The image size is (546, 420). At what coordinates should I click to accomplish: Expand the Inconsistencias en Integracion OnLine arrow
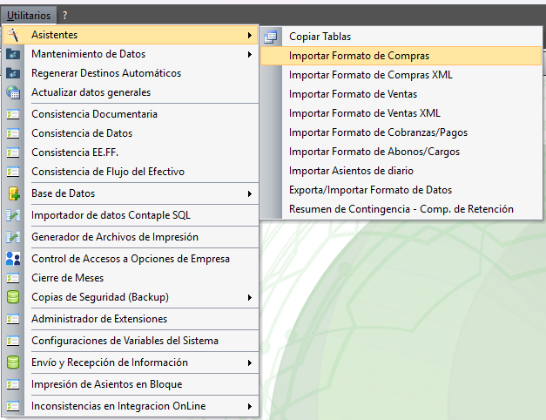pos(250,406)
